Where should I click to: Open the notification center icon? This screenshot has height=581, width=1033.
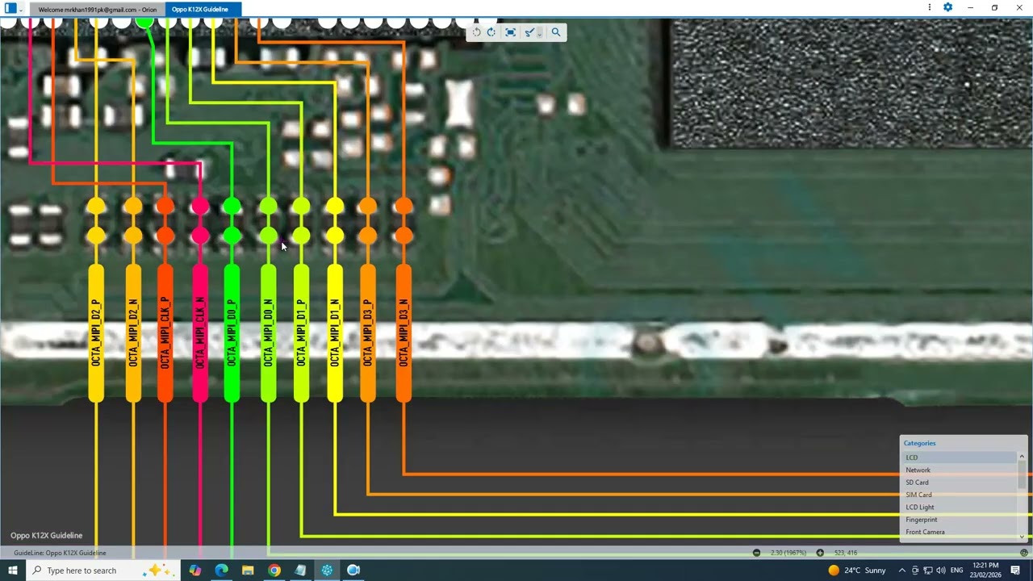coord(1016,571)
